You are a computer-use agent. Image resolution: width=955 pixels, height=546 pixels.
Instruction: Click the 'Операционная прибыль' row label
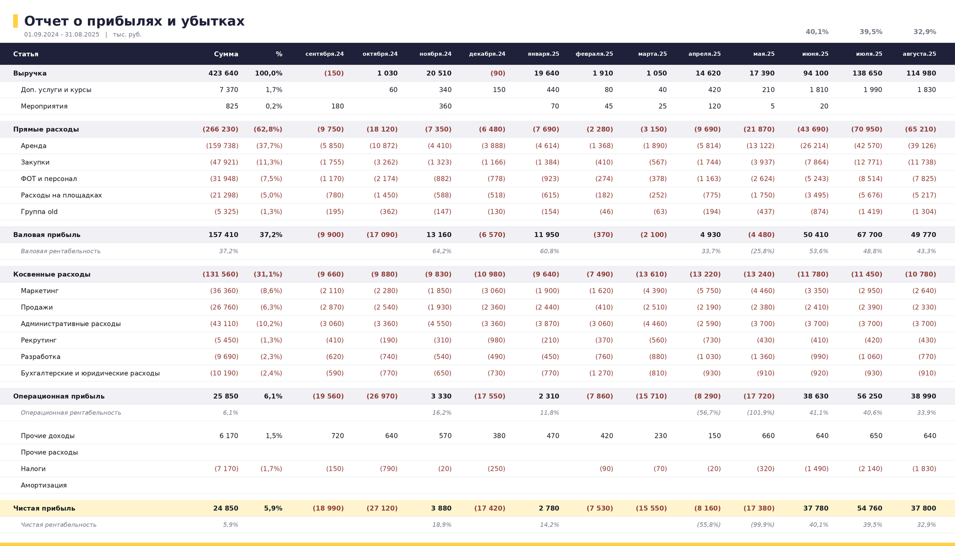(59, 396)
